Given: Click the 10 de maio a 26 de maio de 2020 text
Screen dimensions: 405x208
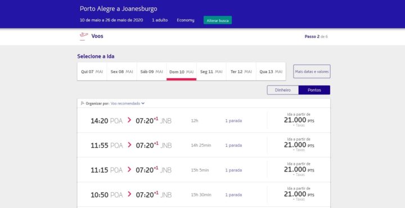Looking at the screenshot, I should [111, 20].
